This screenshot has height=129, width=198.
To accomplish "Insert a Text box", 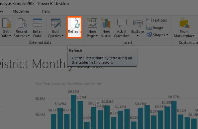I will coord(156,20).
